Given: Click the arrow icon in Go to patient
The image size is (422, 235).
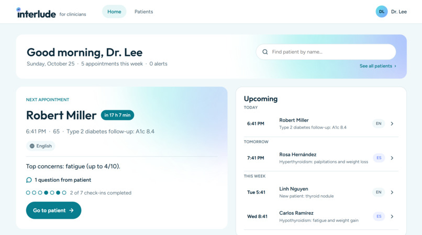Looking at the screenshot, I should click(x=71, y=210).
